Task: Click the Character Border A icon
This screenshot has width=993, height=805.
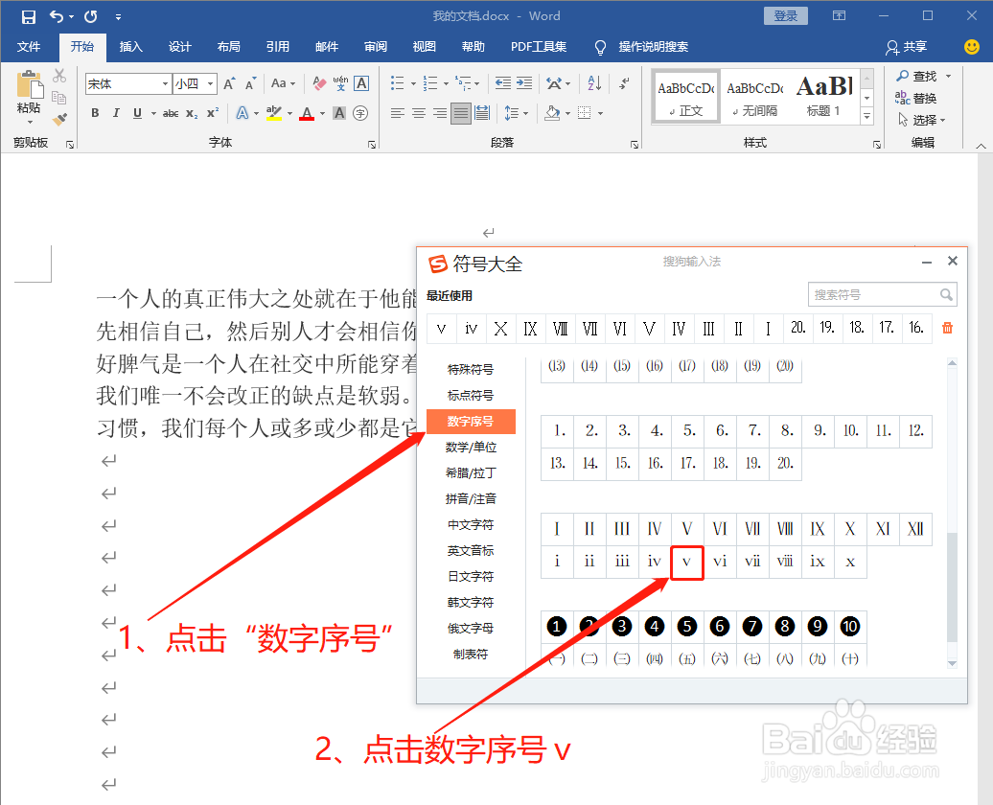Action: (x=361, y=83)
